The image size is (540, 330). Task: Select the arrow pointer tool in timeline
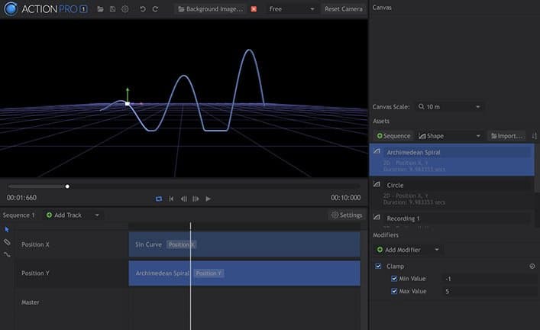7,229
